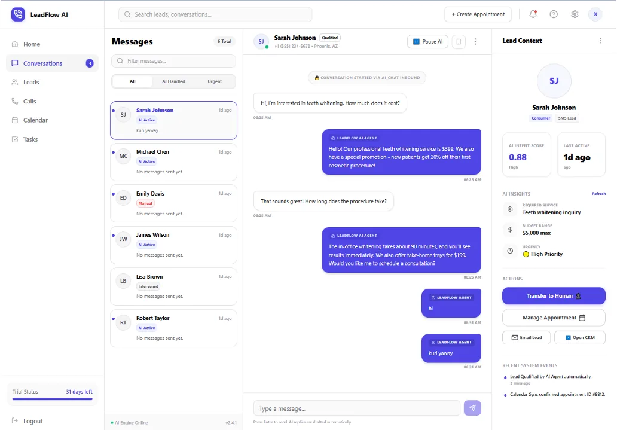Click the filter messages magnifier icon
Screen dimensions: 617x430
[120, 61]
